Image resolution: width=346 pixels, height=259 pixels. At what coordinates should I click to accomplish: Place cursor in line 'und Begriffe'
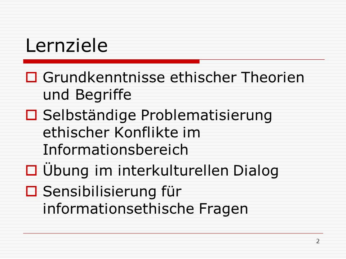(x=87, y=95)
